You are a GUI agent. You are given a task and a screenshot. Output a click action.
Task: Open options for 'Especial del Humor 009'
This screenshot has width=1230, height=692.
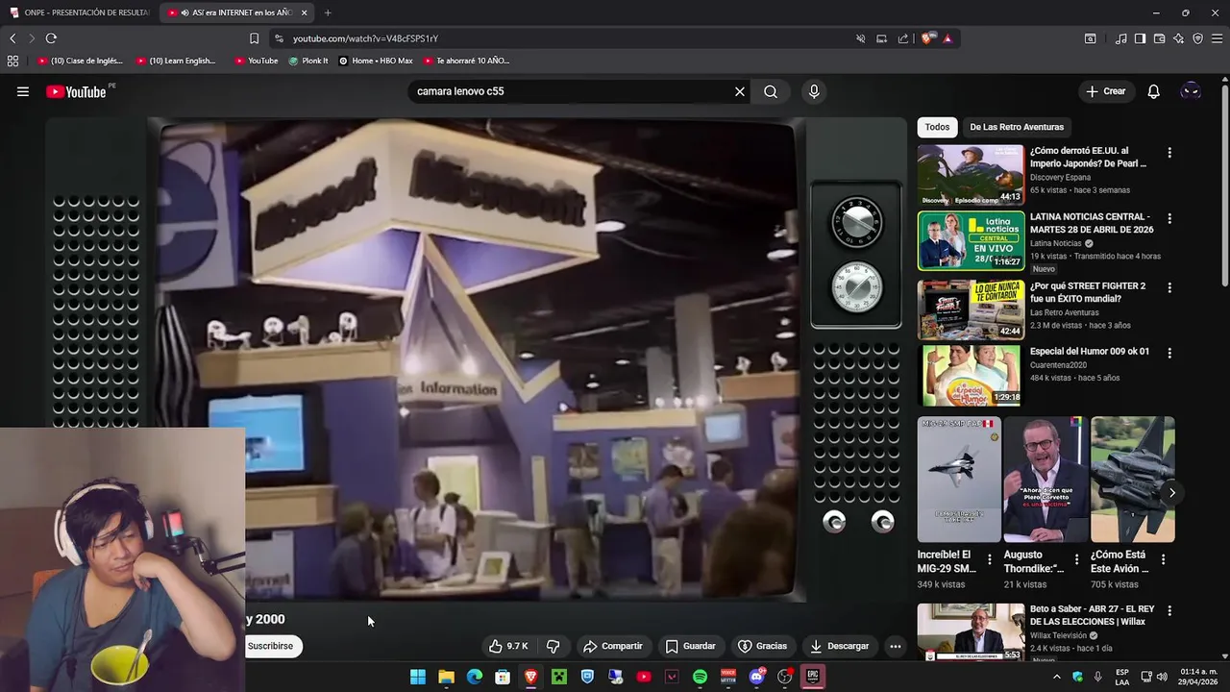(1169, 353)
